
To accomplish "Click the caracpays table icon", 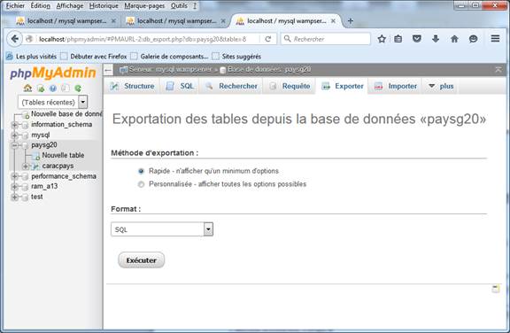I will click(x=35, y=166).
